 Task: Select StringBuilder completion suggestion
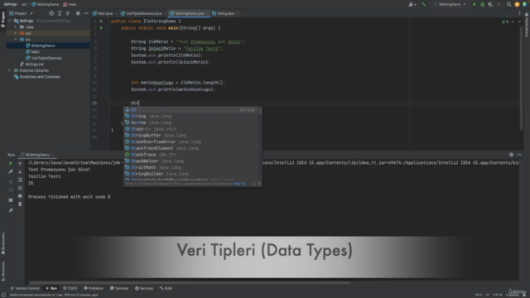191,174
